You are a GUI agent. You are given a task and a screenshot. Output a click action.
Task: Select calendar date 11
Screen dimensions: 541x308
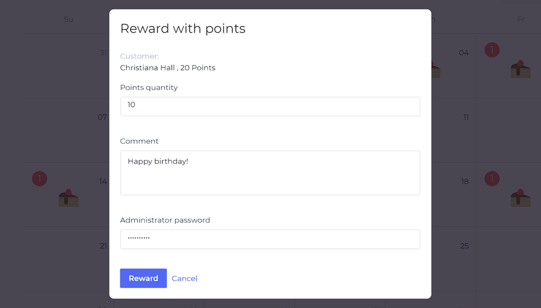click(x=466, y=117)
